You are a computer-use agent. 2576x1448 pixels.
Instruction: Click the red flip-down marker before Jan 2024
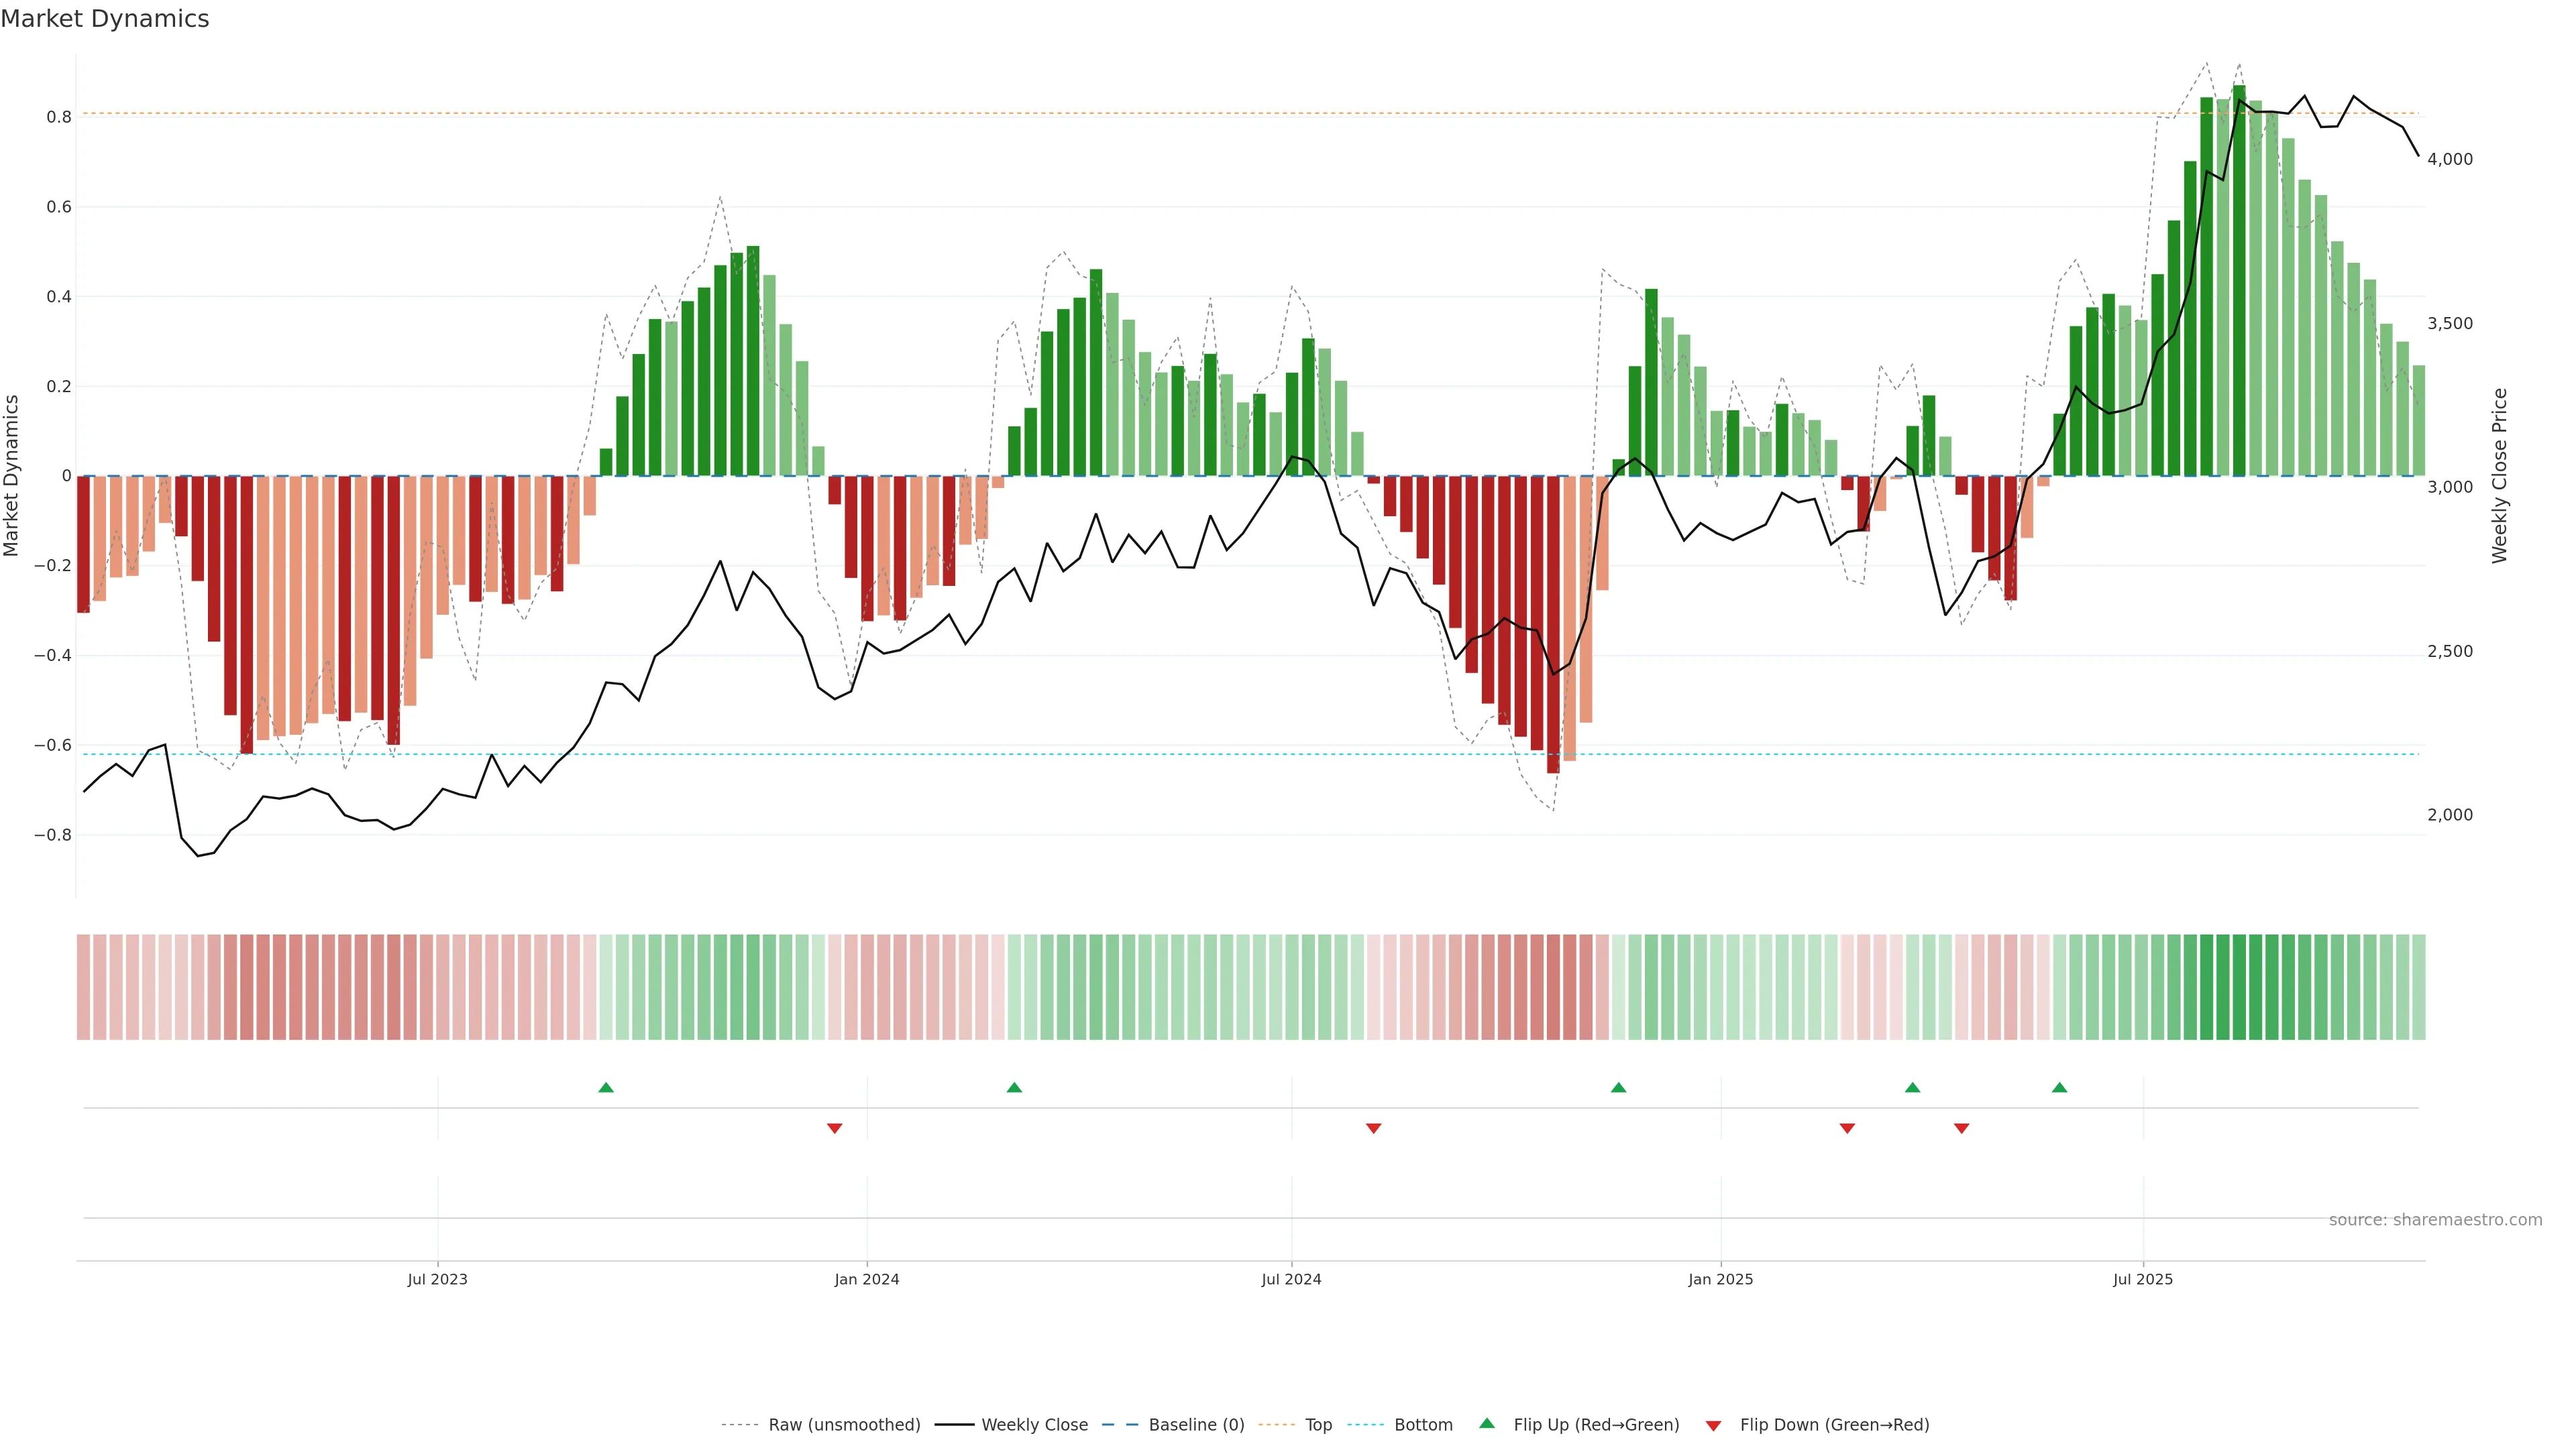click(835, 1128)
